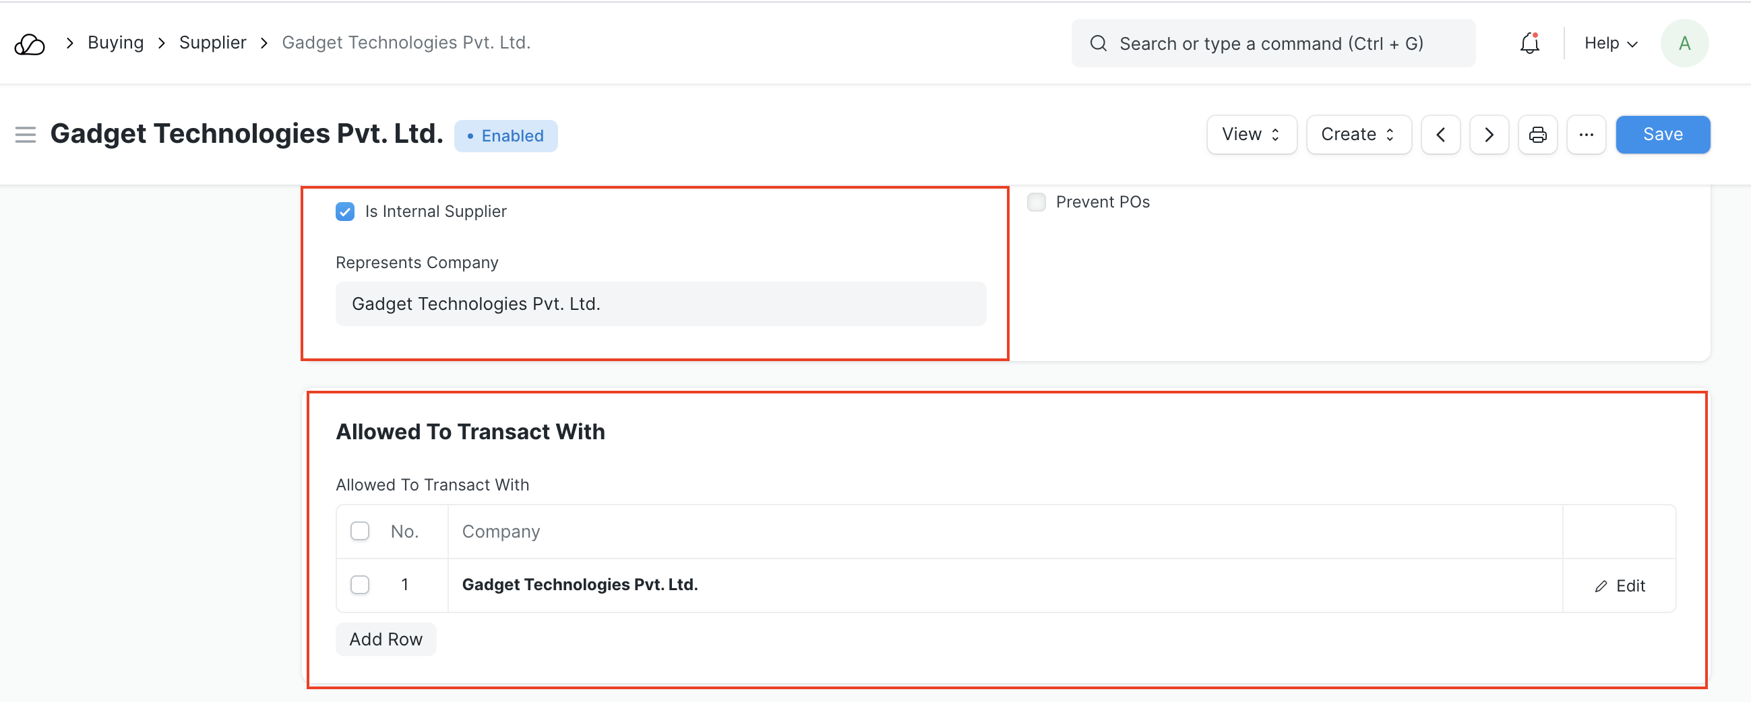The width and height of the screenshot is (1751, 702).
Task: Click the ERPNext cloud home logo
Action: [29, 44]
